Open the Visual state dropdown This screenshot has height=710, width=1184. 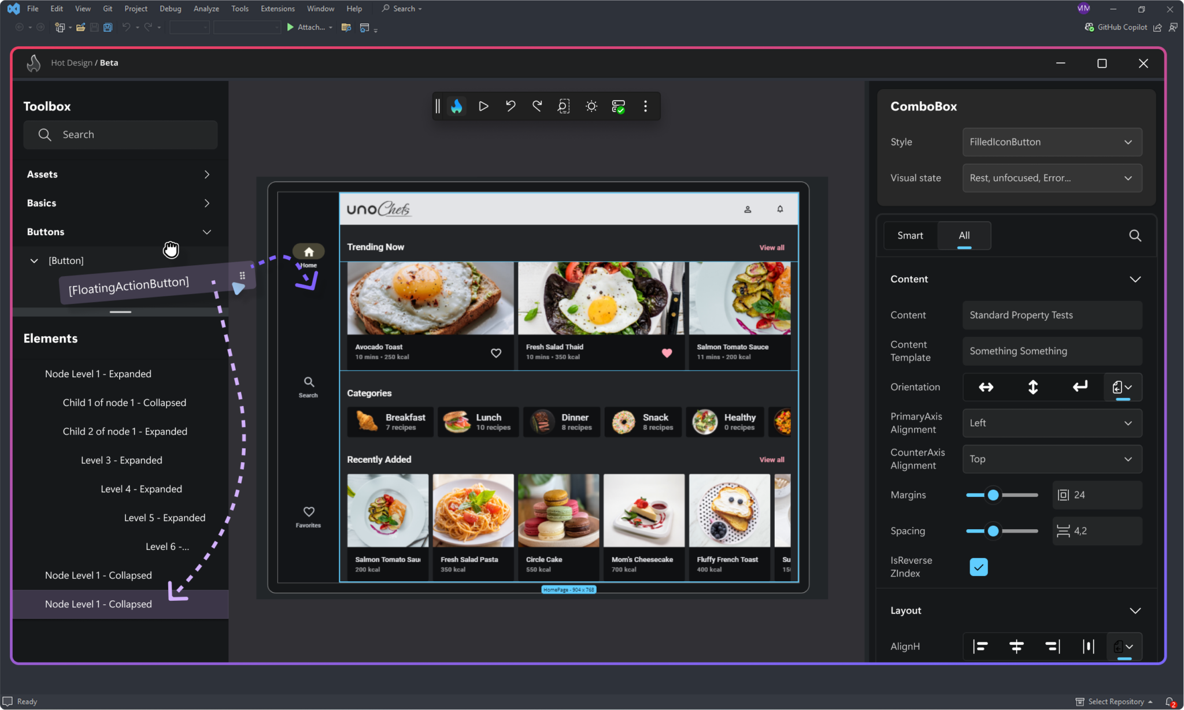(1051, 178)
